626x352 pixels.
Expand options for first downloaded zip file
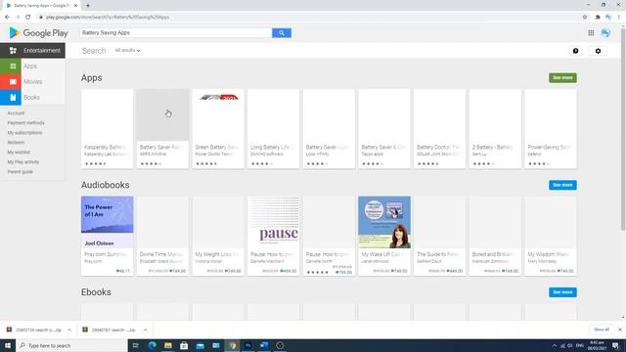tap(69, 330)
